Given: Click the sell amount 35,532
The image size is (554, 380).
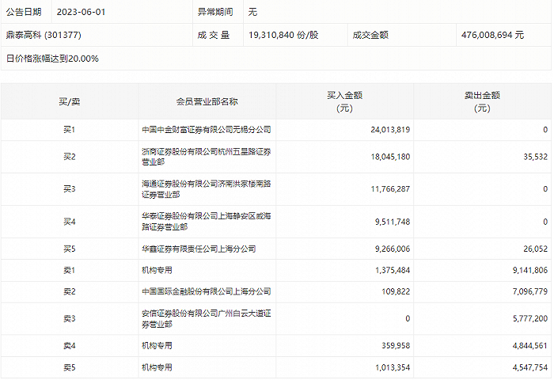Looking at the screenshot, I should click(535, 157).
